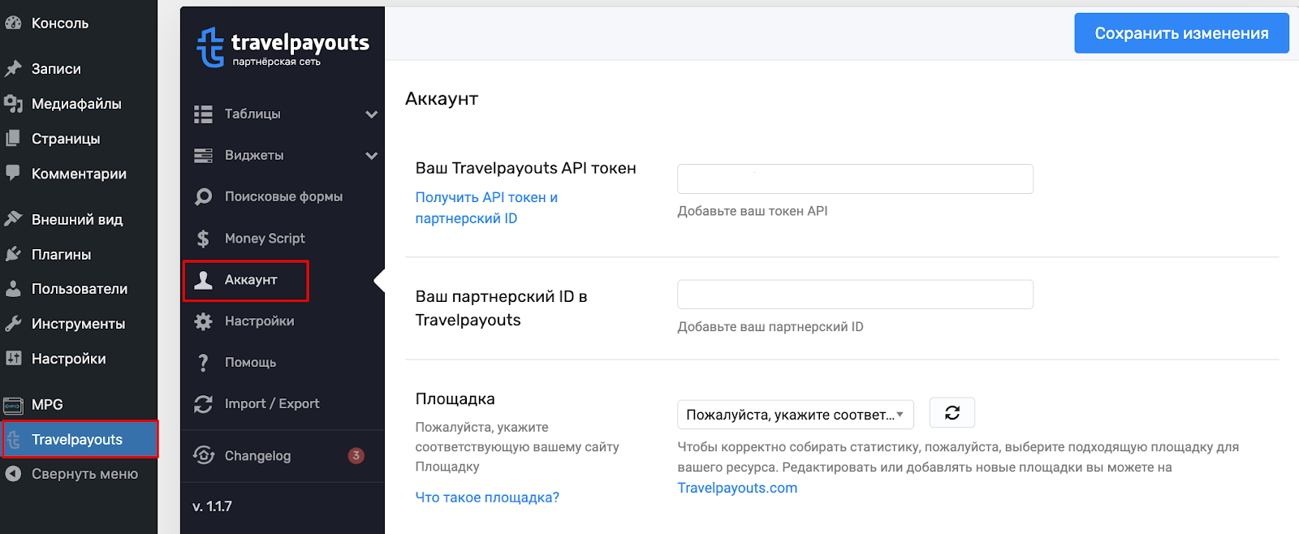Click the Виджеты widgets icon
The height and width of the screenshot is (534, 1299).
(203, 156)
